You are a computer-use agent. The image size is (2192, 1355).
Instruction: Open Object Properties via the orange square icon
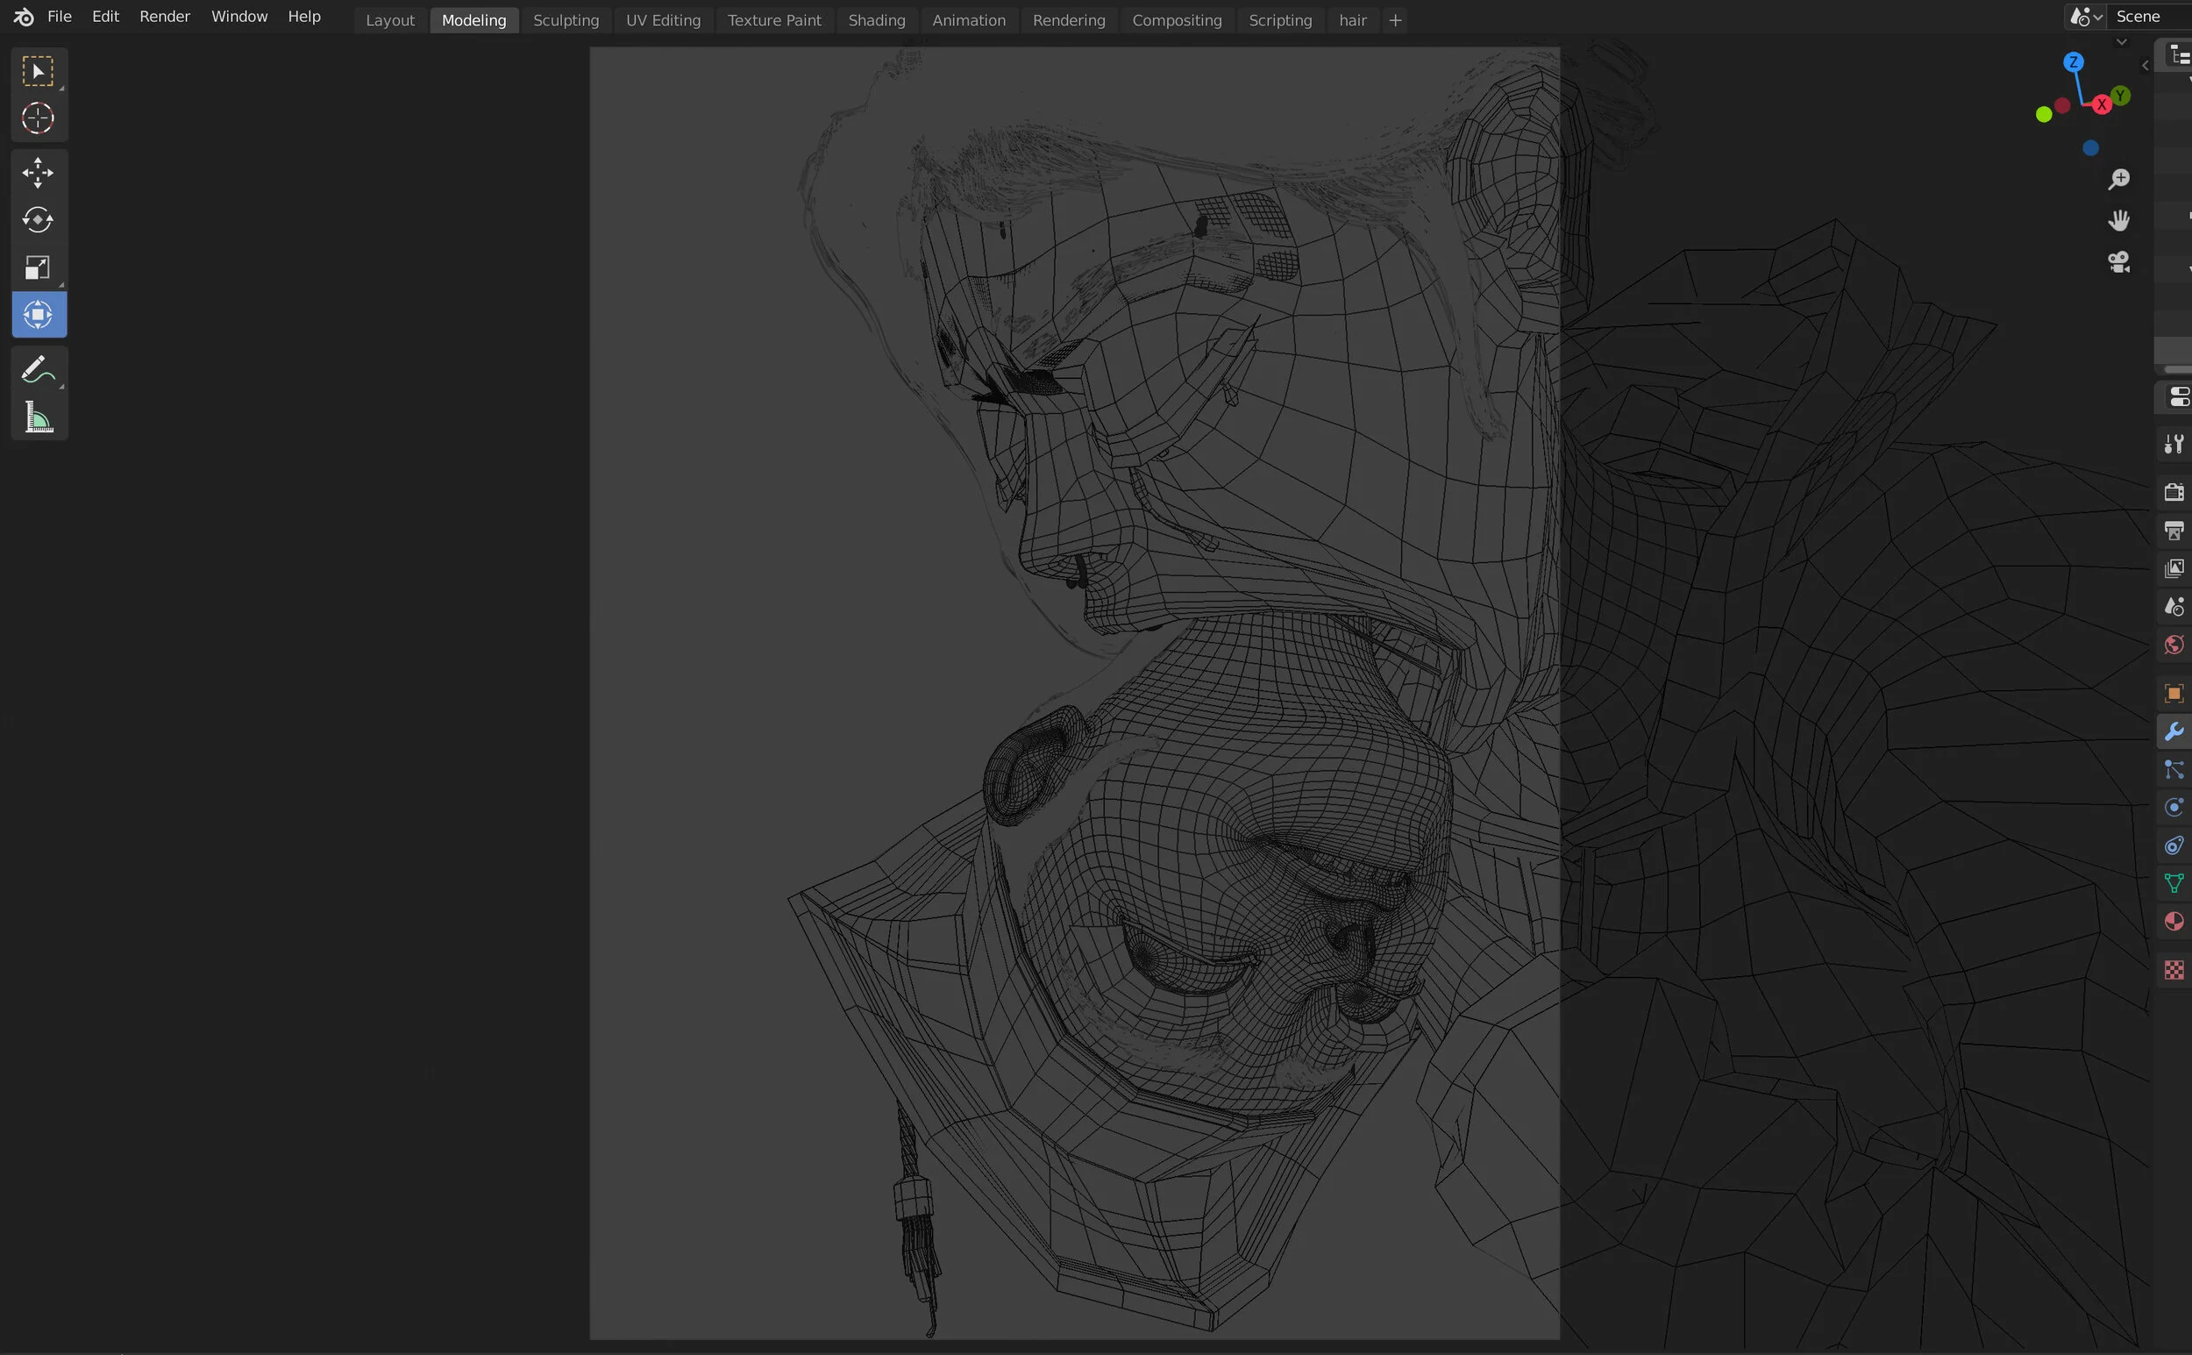point(2174,693)
